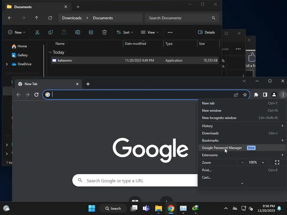Open Chrome's Extensions puzzle icon
Screen dimensions: 287x215
tap(256, 95)
